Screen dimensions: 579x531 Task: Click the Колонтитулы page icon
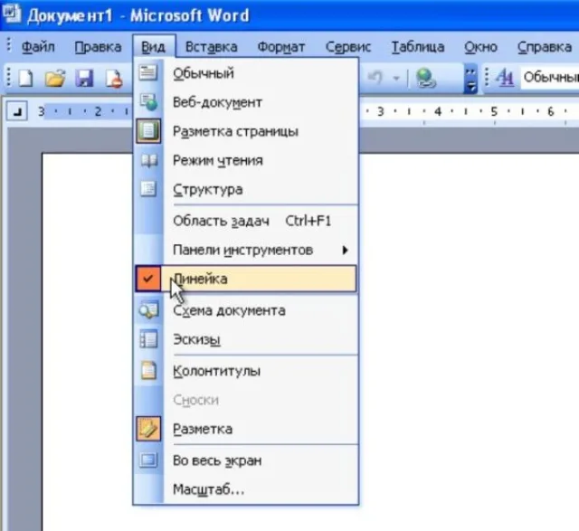148,370
